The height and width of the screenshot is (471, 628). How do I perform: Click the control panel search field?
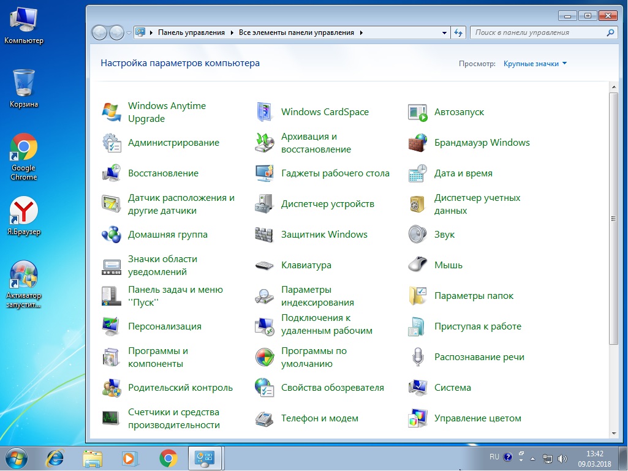click(x=538, y=32)
